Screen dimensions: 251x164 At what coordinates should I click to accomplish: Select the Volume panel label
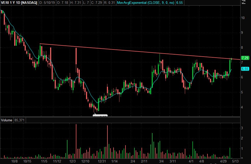[7, 120]
